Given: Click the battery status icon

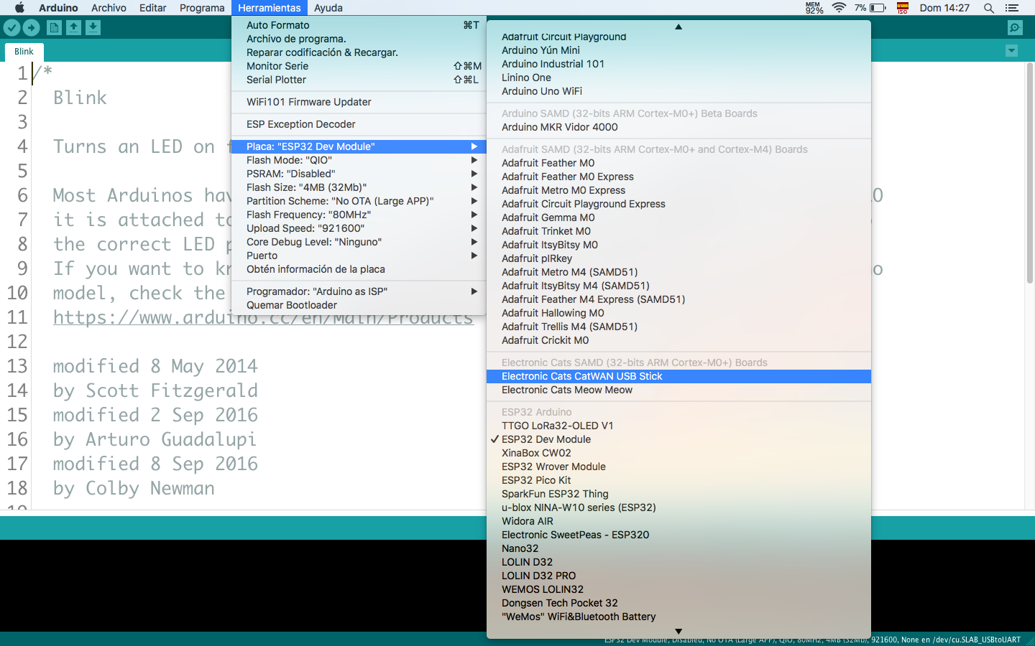Looking at the screenshot, I should [878, 8].
